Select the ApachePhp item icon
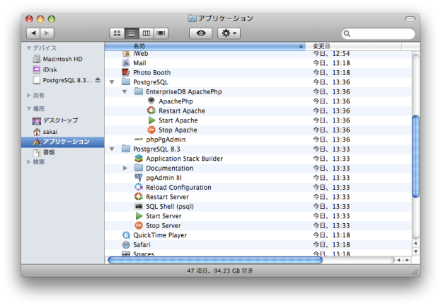Viewport: 441px width, 306px height. [x=151, y=101]
